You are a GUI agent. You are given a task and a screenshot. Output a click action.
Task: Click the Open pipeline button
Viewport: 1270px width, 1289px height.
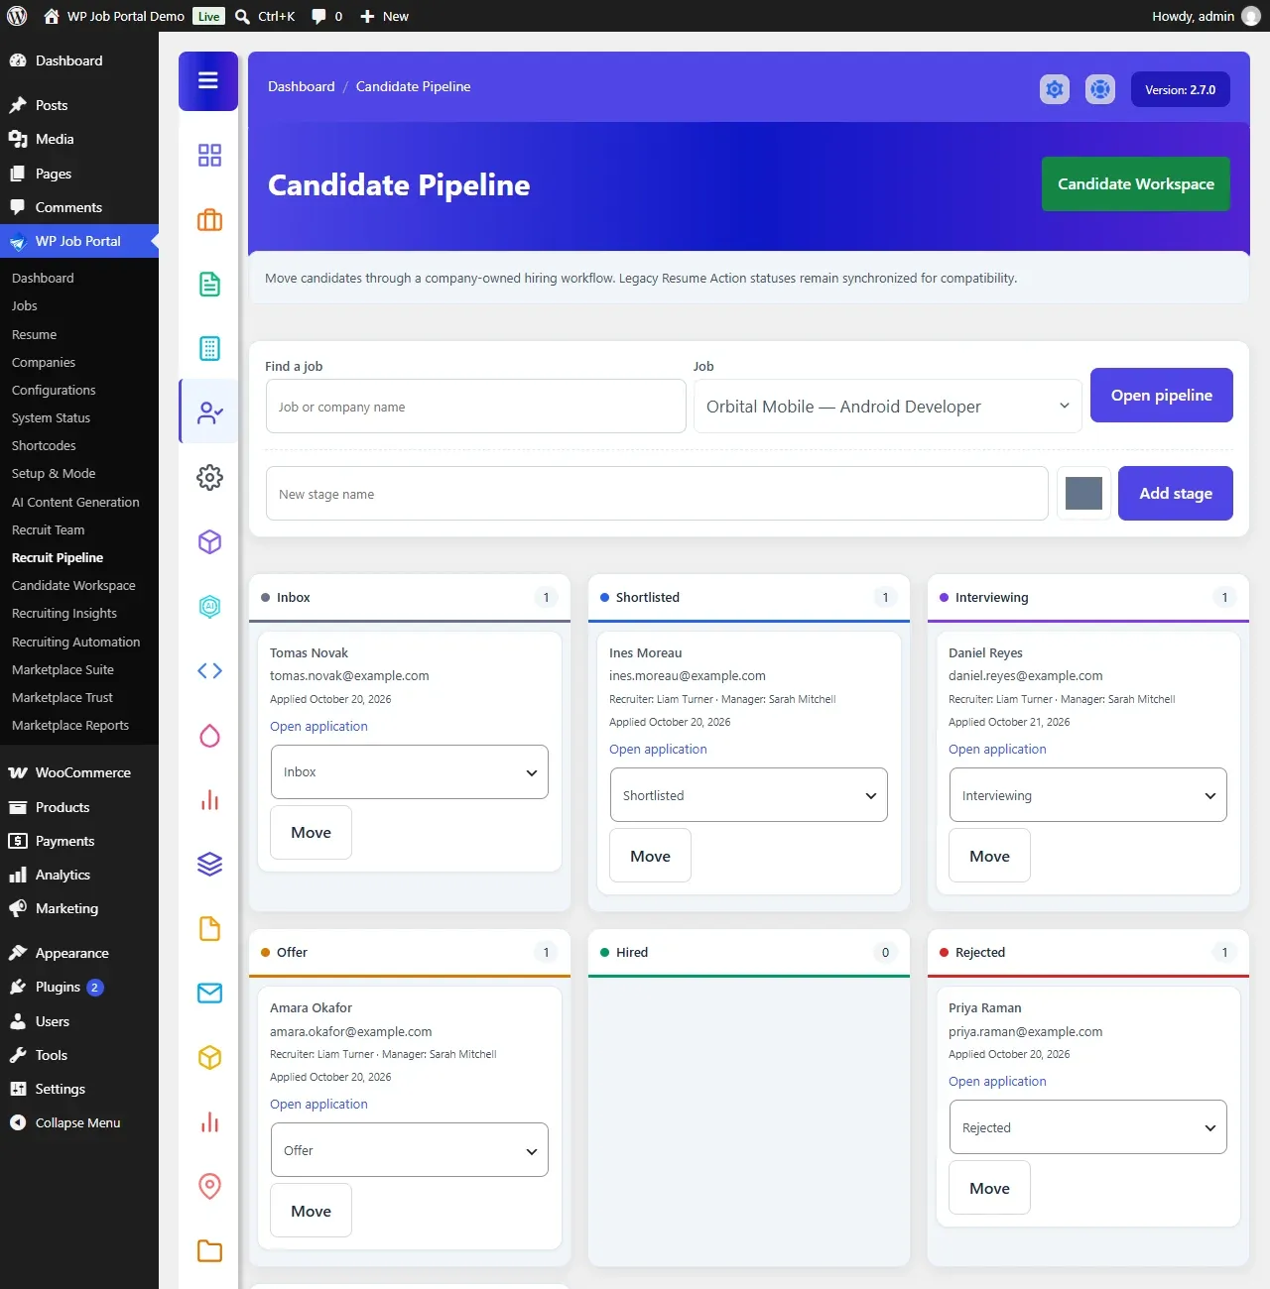(x=1162, y=395)
